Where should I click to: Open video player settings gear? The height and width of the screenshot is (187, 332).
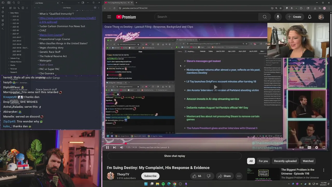tap(316, 148)
